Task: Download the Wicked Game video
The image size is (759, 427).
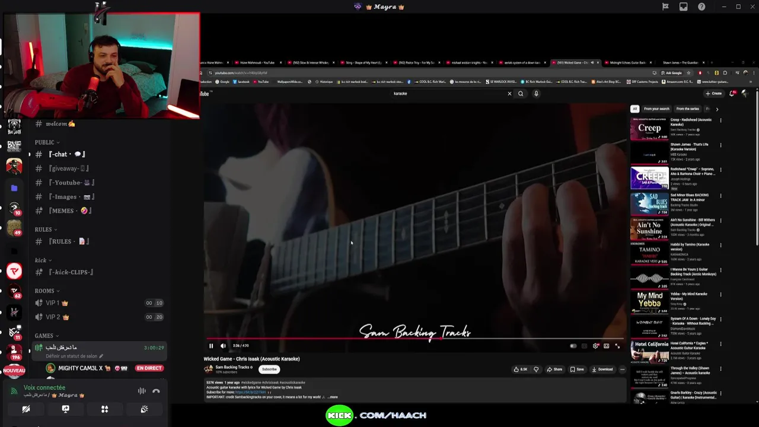Action: 602,369
